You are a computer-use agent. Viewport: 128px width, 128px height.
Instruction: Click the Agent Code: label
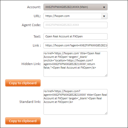(31, 25)
